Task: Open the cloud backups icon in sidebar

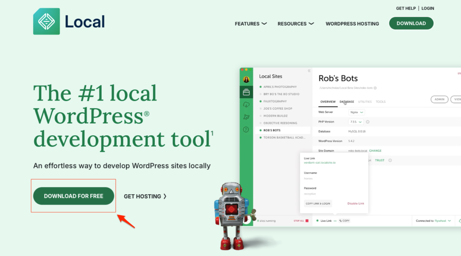Action: point(246,105)
